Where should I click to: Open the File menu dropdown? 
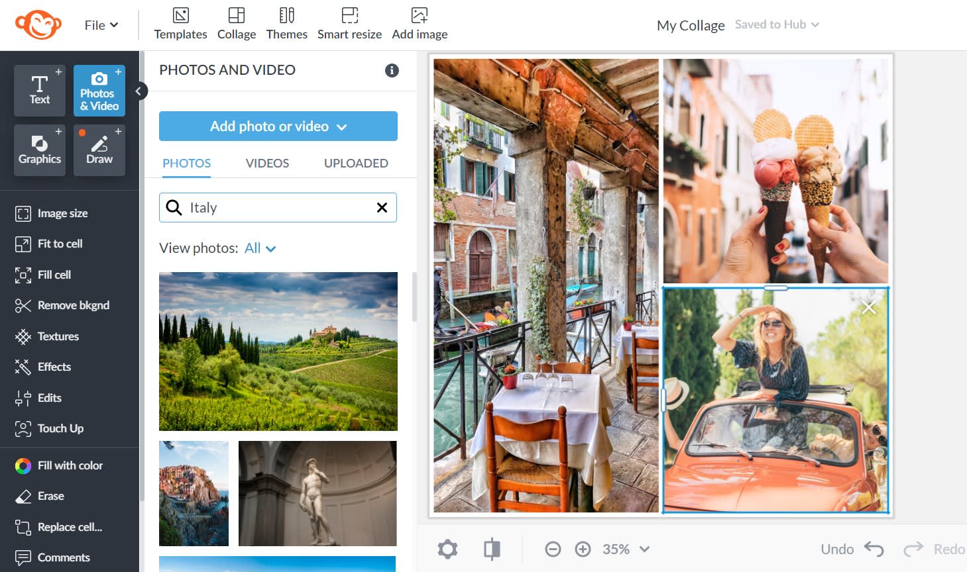coord(101,25)
